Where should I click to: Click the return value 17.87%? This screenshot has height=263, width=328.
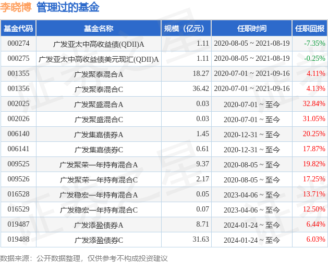pyautogui.click(x=314, y=149)
